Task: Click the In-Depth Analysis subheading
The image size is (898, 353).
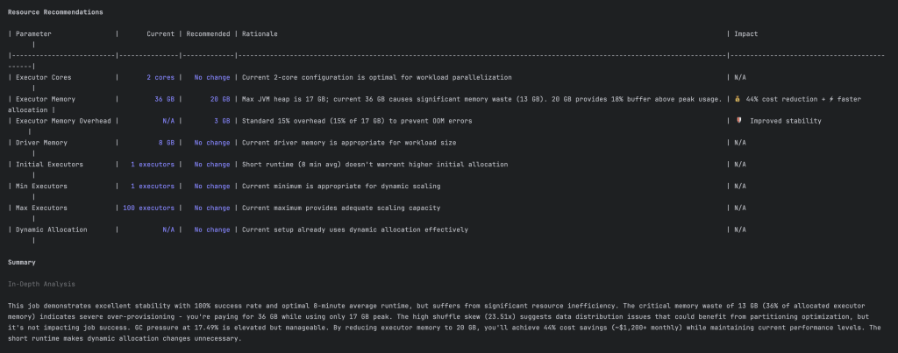Action: tap(41, 284)
